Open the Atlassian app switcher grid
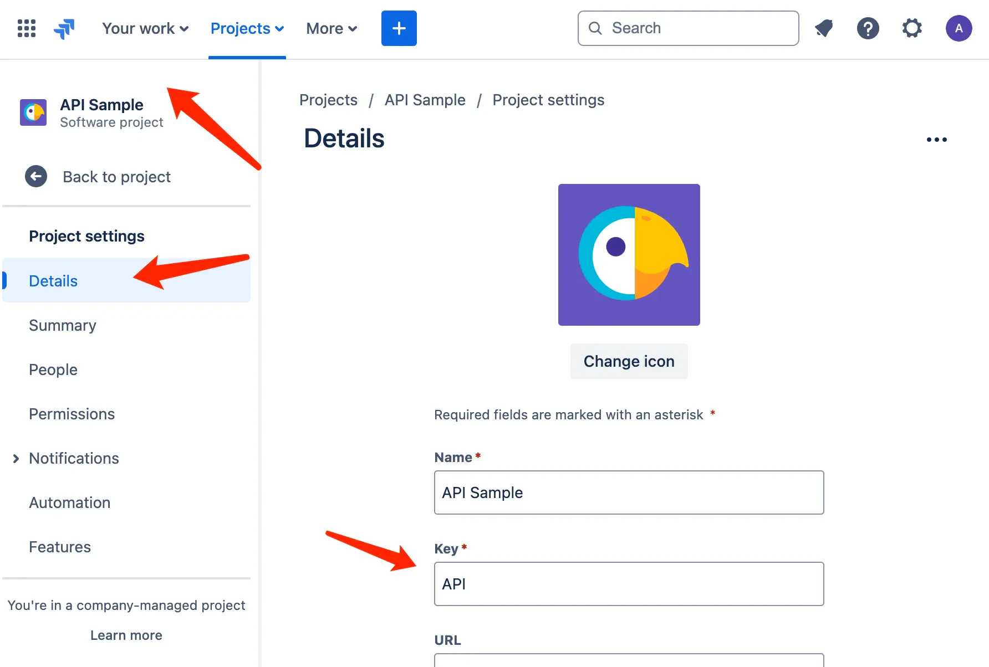Image resolution: width=989 pixels, height=667 pixels. pyautogui.click(x=26, y=28)
